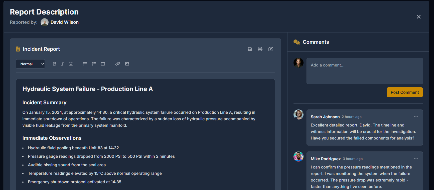Open the Normal text style dropdown

31,64
